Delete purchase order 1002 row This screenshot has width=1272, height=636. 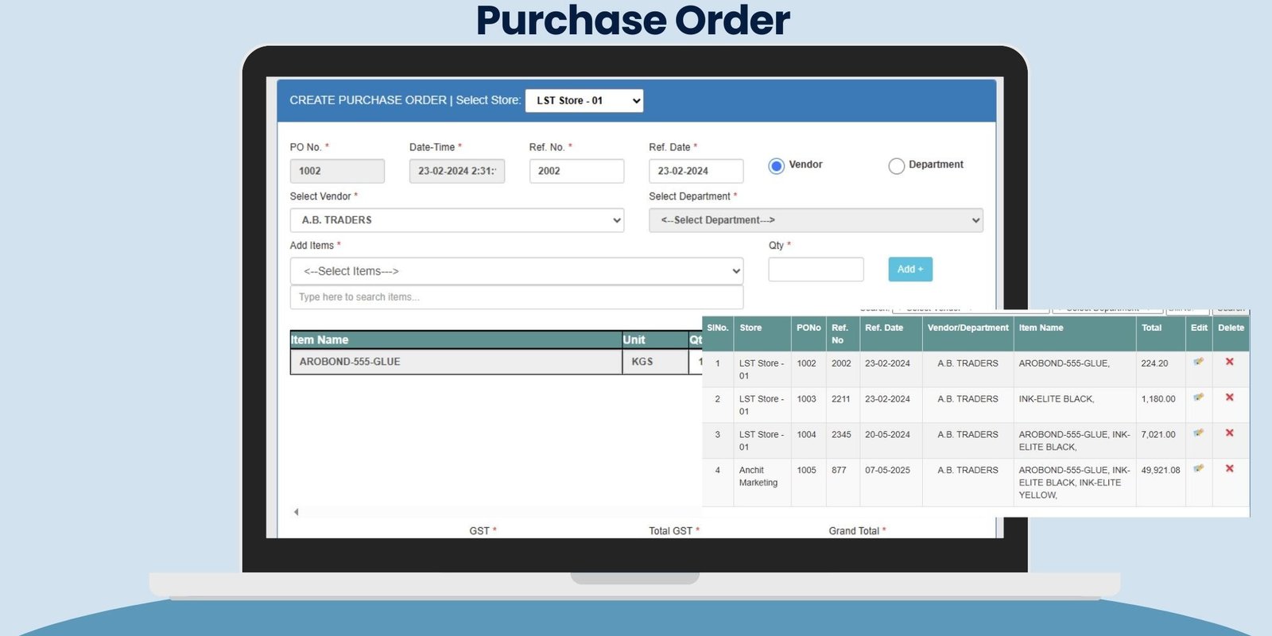pos(1229,362)
